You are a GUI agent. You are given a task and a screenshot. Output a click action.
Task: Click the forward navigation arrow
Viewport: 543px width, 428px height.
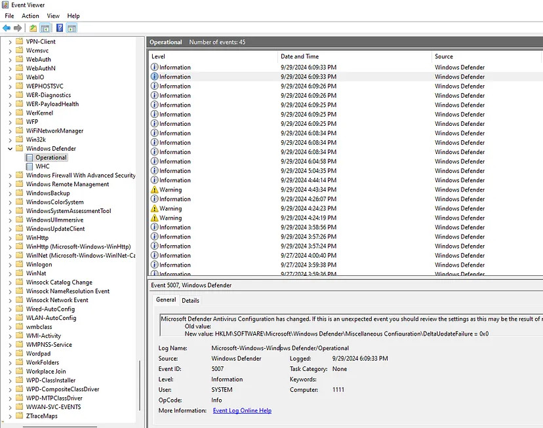tap(16, 28)
